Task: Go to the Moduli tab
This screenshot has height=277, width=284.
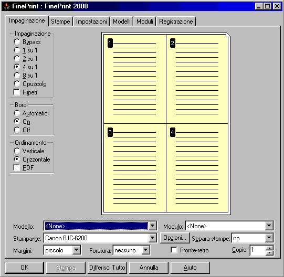Action: 145,22
